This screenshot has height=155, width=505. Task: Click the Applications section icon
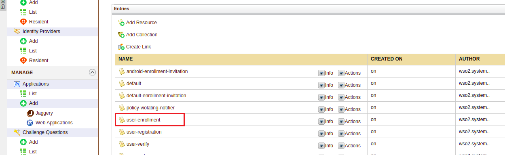pyautogui.click(x=17, y=84)
